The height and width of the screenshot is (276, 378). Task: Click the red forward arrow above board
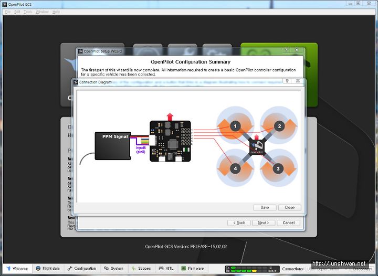(170, 117)
